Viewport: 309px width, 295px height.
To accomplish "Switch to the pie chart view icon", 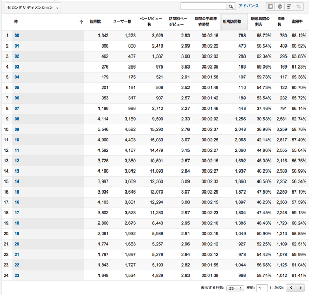I will click(280, 7).
